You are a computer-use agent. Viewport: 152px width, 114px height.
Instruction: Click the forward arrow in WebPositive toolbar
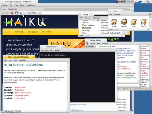click(x=7, y=13)
